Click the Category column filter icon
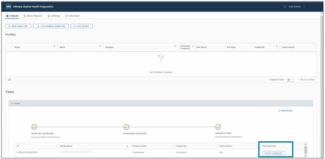 [x=175, y=47]
